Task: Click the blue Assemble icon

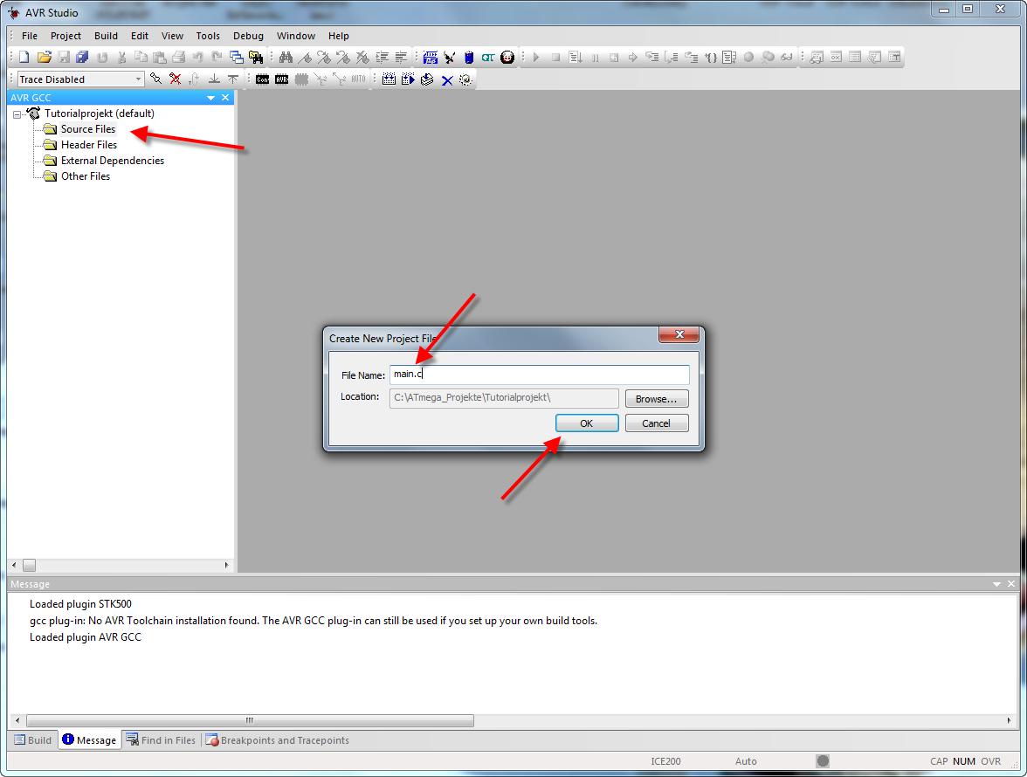Action: (431, 58)
